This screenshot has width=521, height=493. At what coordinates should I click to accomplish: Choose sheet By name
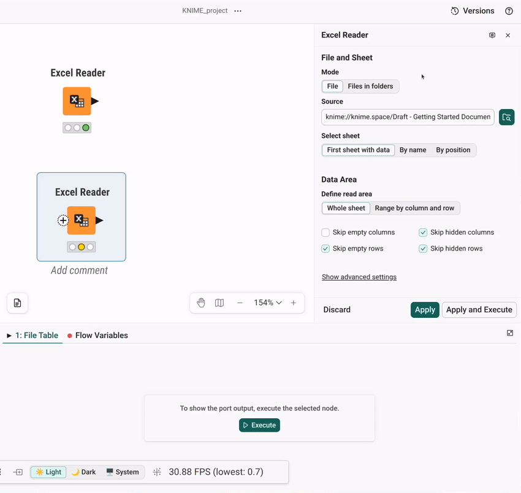click(413, 150)
